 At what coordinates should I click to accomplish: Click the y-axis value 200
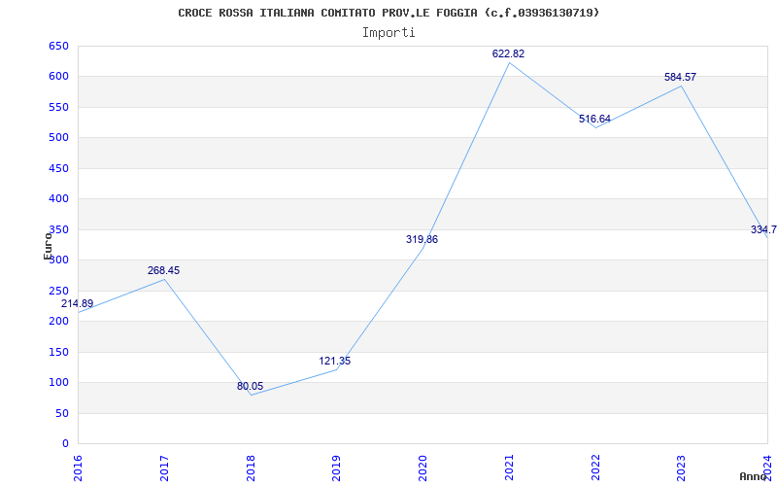point(58,322)
